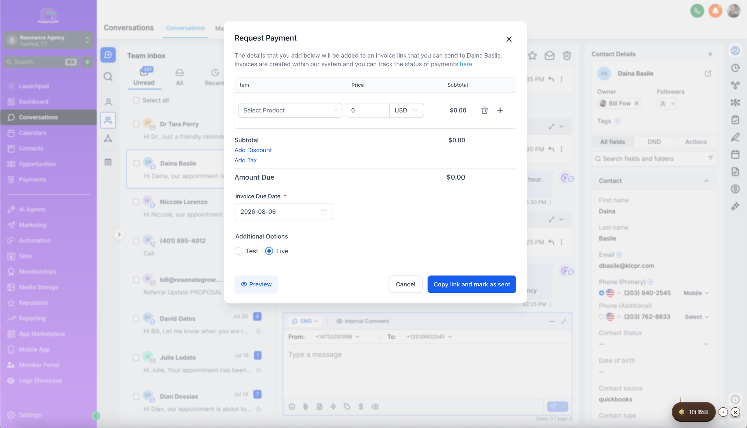Open All inbox tab
Image resolution: width=747 pixels, height=428 pixels.
click(179, 77)
